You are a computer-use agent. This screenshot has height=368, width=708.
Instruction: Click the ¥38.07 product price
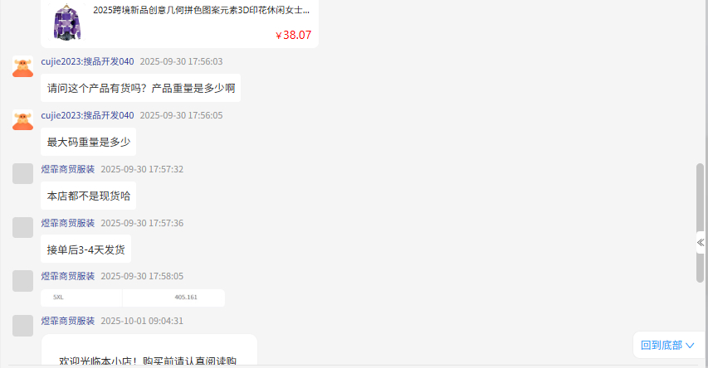293,35
